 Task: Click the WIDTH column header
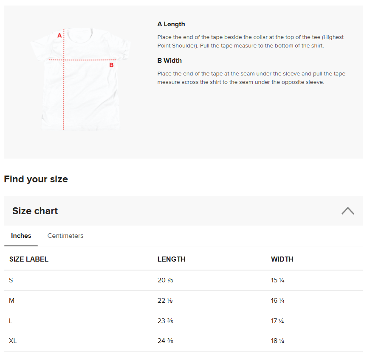pyautogui.click(x=282, y=259)
